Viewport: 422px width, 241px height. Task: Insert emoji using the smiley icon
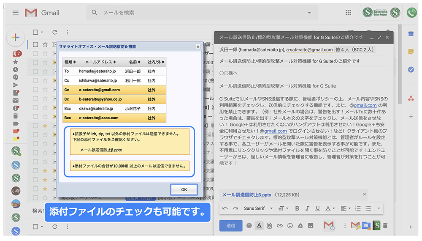click(x=290, y=226)
